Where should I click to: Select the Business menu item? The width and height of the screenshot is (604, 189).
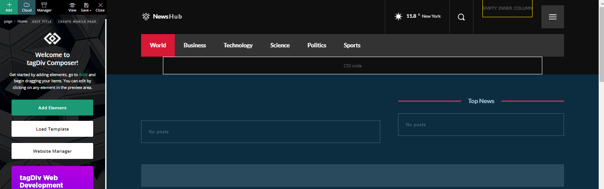coord(195,45)
